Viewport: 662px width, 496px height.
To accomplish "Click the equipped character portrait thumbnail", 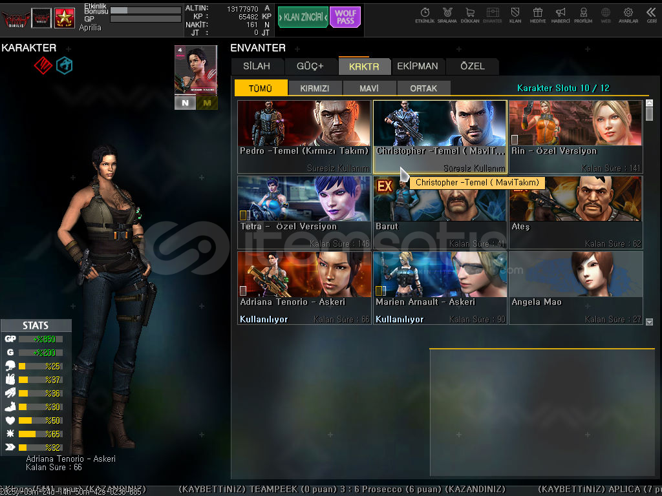I will 196,71.
